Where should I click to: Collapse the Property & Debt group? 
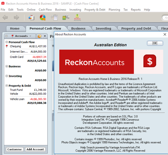7,86
